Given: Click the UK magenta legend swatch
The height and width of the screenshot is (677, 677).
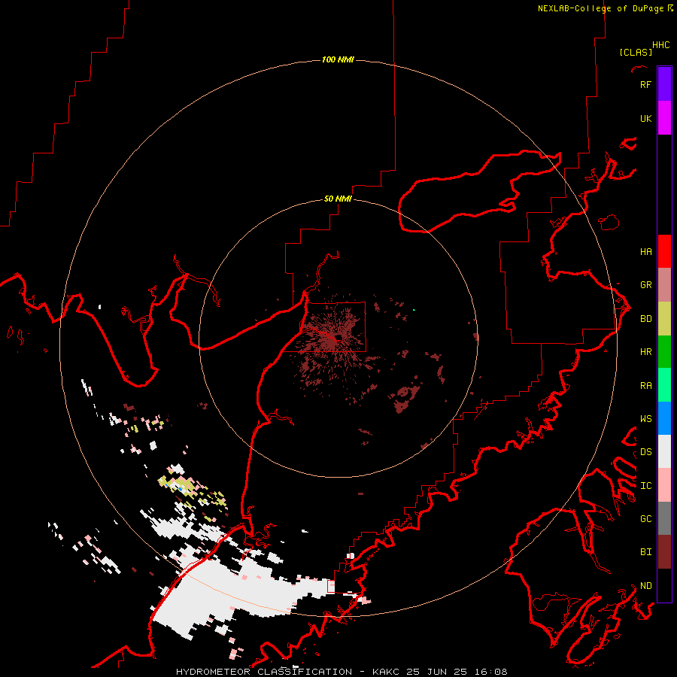Looking at the screenshot, I should coord(664,118).
